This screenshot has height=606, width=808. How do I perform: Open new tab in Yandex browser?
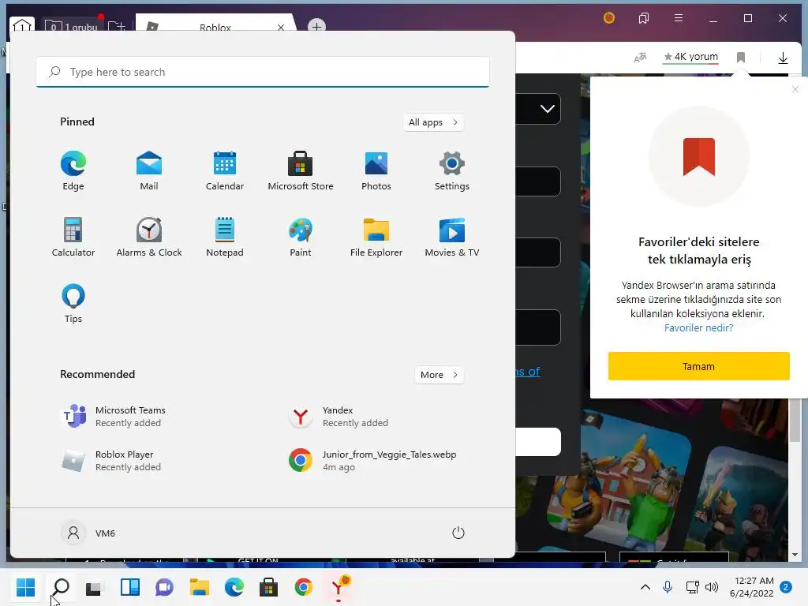tap(316, 26)
